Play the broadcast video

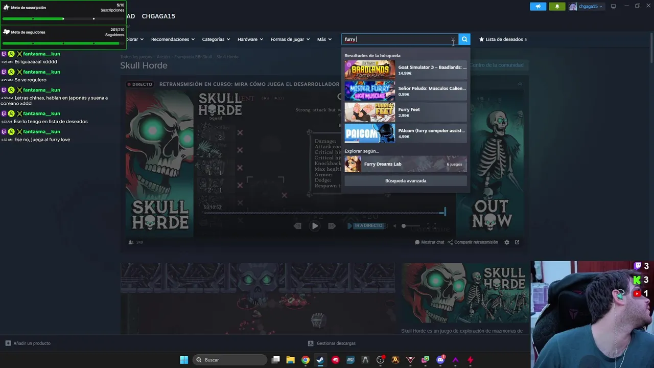tap(315, 226)
